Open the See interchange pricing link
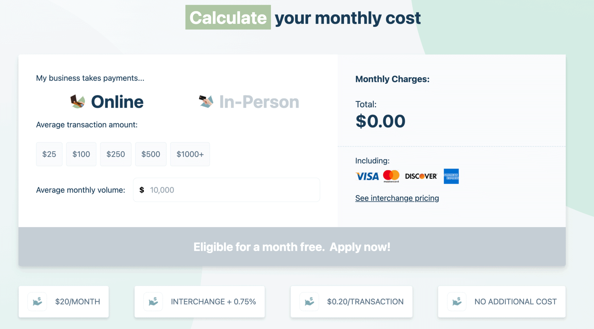The image size is (594, 329). 397,198
